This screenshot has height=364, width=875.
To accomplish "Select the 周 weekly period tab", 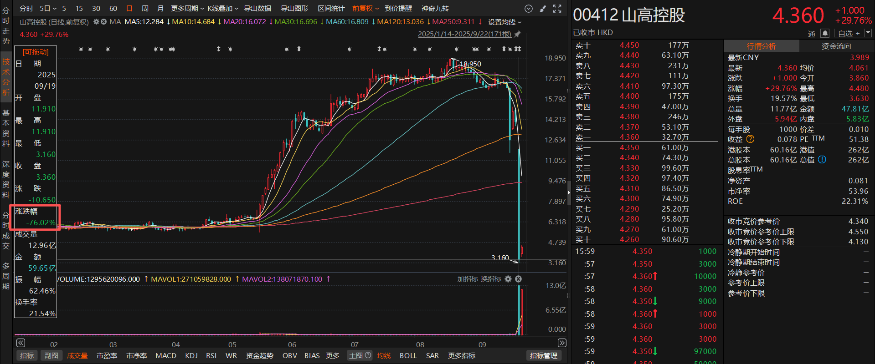I will pos(145,9).
